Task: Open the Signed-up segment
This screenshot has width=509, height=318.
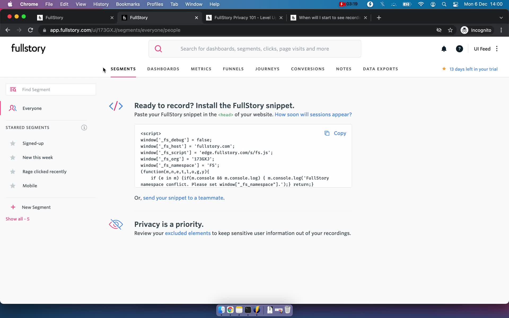Action: [x=33, y=143]
